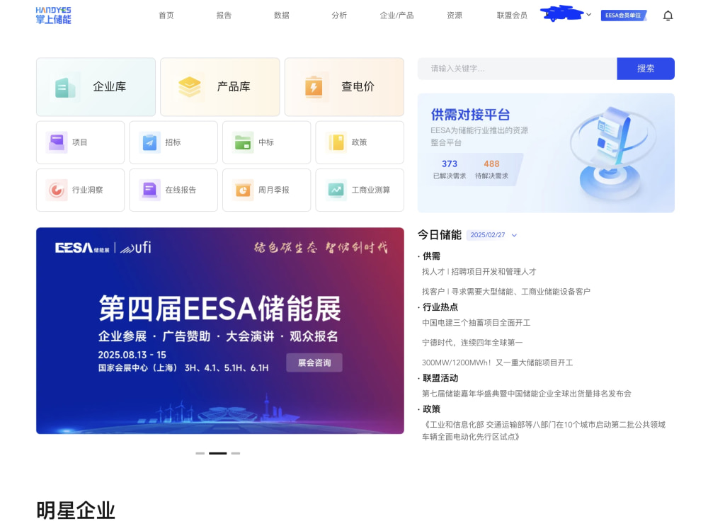Click the yellow 政策 book icon
708x531 pixels.
(x=336, y=142)
